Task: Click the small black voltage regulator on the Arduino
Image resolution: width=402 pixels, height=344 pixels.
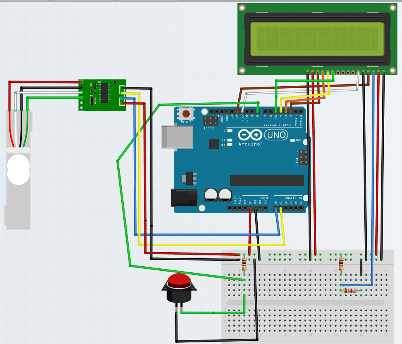Action: click(x=189, y=177)
